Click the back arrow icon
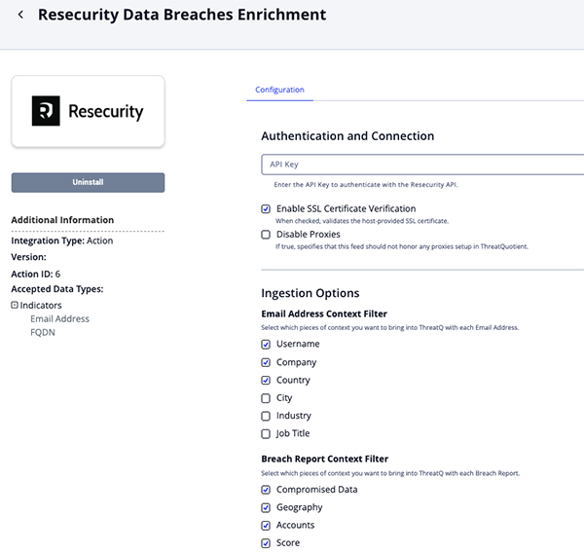 tap(20, 16)
